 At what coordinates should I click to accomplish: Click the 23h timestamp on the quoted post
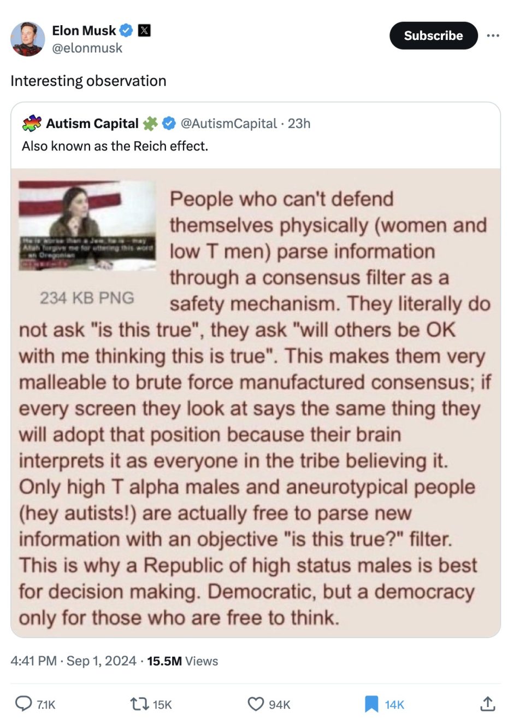[x=299, y=124]
